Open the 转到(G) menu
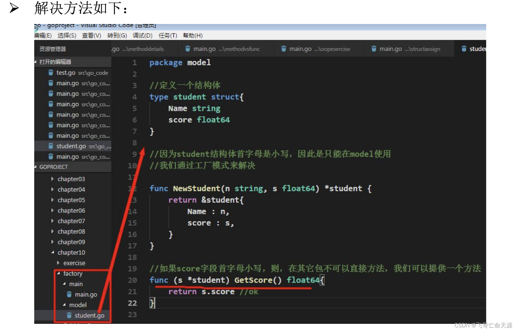The width and height of the screenshot is (517, 331). point(117,36)
